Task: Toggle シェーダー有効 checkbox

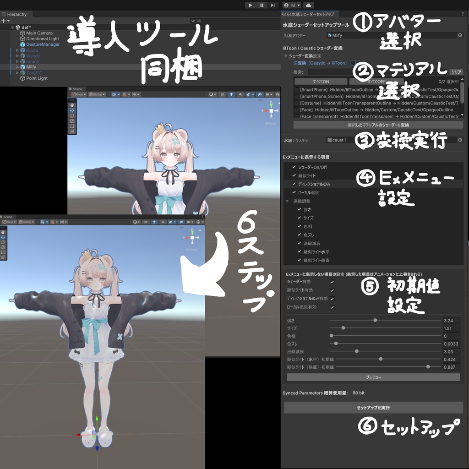Action: pyautogui.click(x=332, y=282)
